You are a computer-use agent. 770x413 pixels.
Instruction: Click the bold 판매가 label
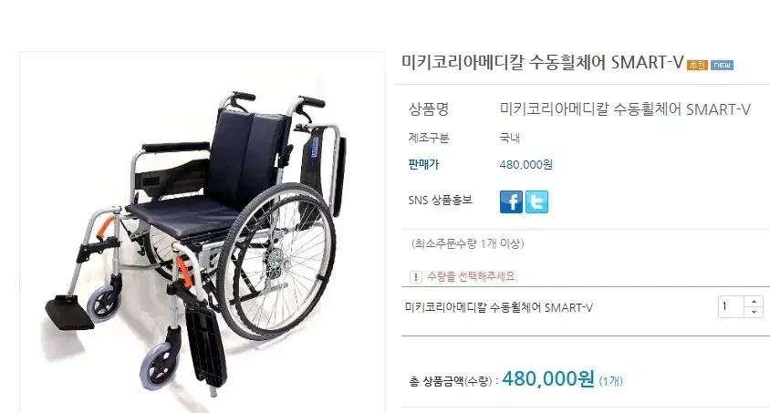424,164
